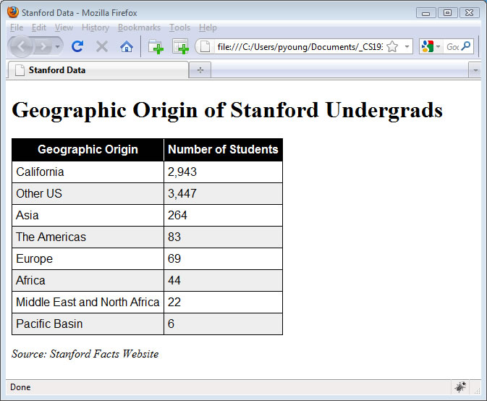Click the Firebug bug icon in status bar
Viewport: 487px width, 401px height.
(x=460, y=387)
